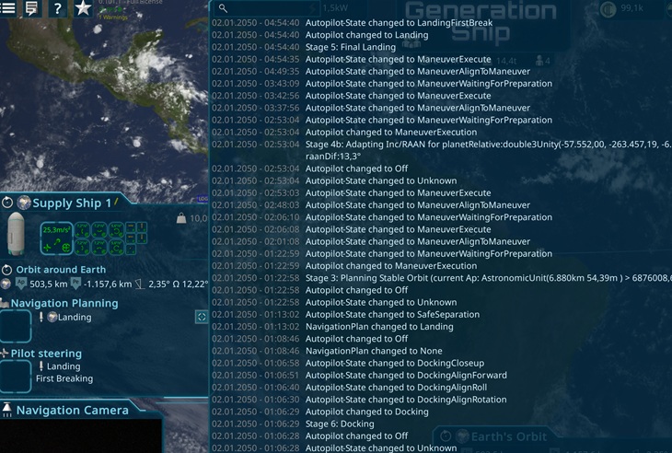Click the 'Stage 5: Final Landing' log entry

351,47
